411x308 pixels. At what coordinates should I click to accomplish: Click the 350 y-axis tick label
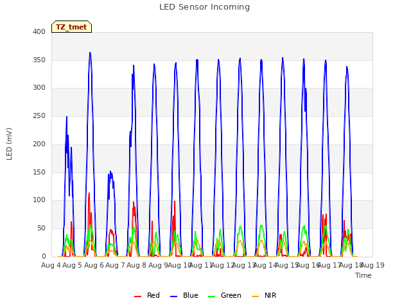[39, 60]
